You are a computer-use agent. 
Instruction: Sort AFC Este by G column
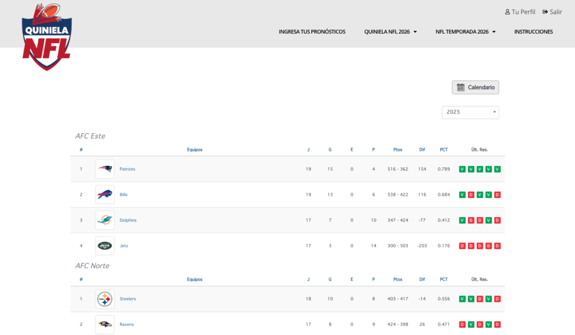coord(330,150)
